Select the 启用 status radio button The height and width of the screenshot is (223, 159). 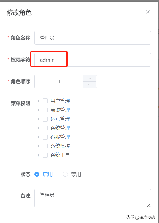(x=37, y=174)
